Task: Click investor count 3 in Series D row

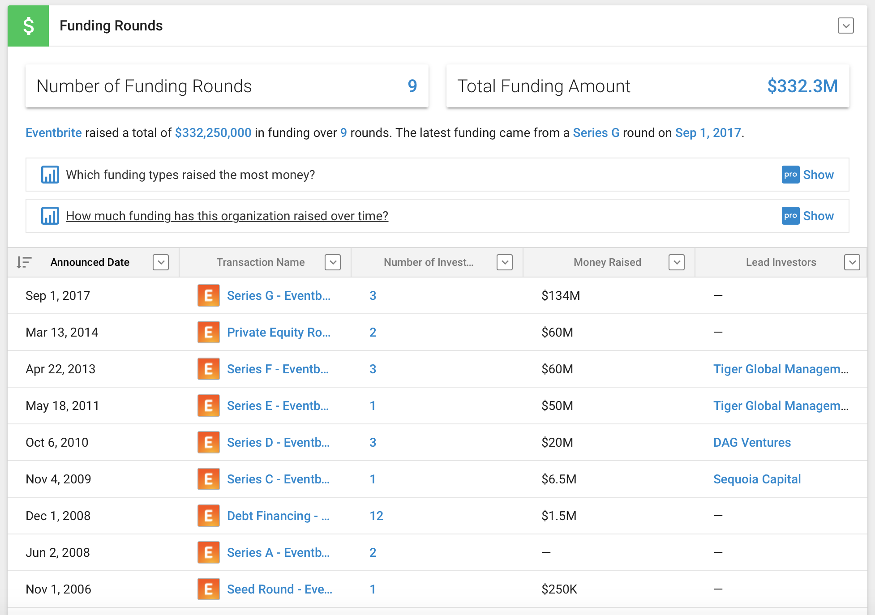Action: point(373,442)
